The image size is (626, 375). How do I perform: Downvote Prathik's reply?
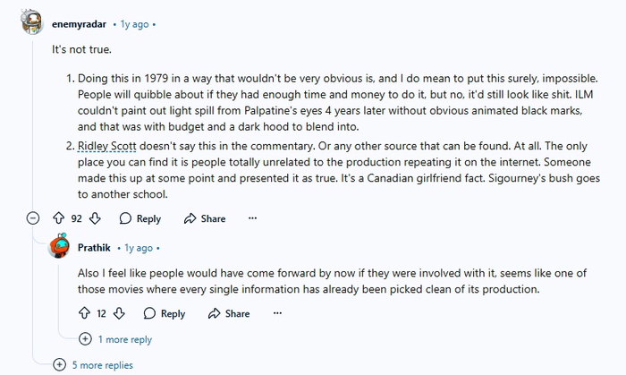pos(119,313)
